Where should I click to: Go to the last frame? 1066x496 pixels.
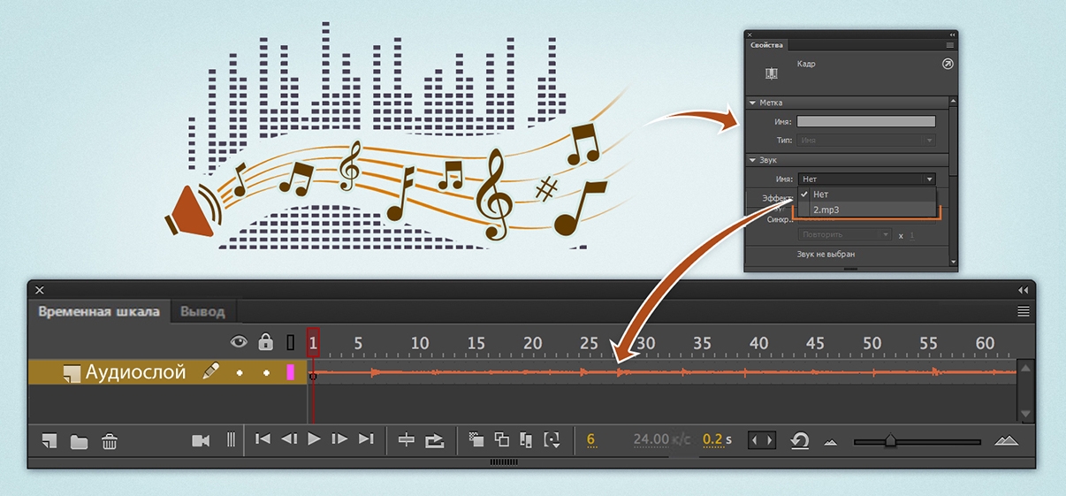point(366,439)
